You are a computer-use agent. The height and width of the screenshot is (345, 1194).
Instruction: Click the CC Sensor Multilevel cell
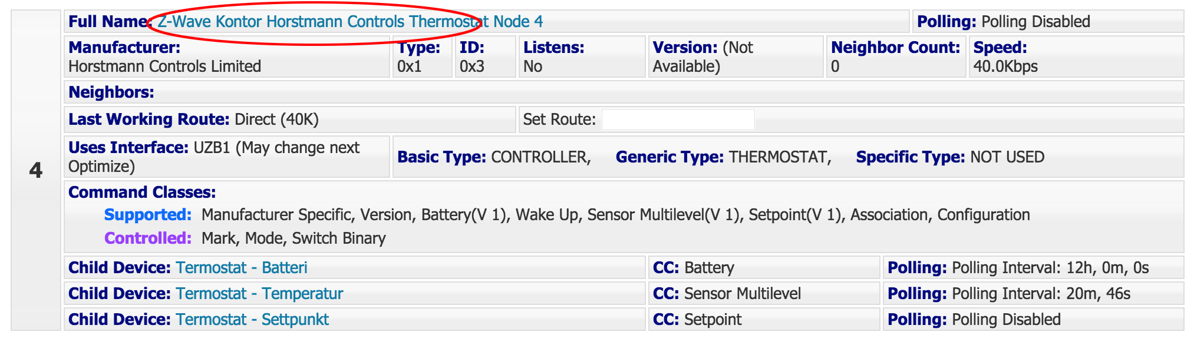[x=764, y=294]
